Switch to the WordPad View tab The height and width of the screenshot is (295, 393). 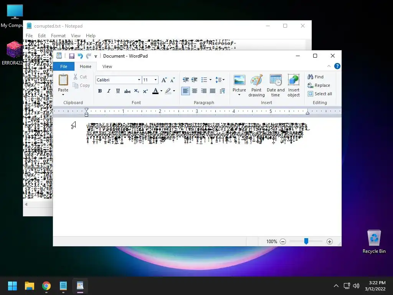[107, 66]
